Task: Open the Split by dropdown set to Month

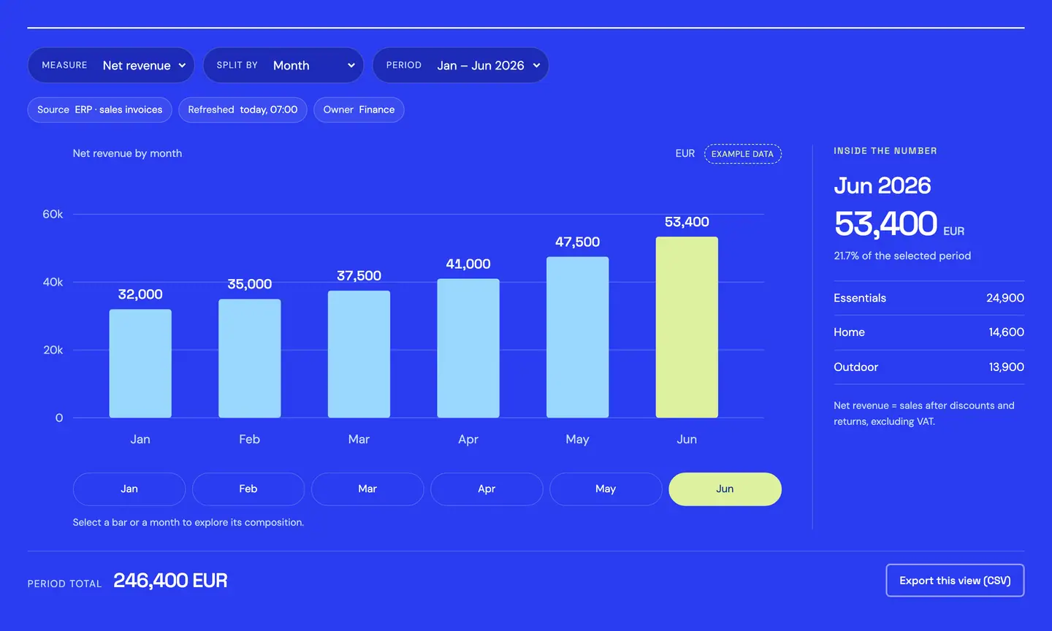Action: [283, 65]
